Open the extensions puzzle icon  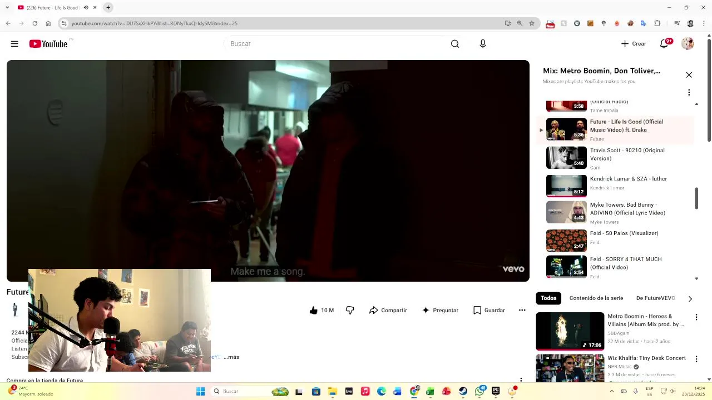(657, 23)
